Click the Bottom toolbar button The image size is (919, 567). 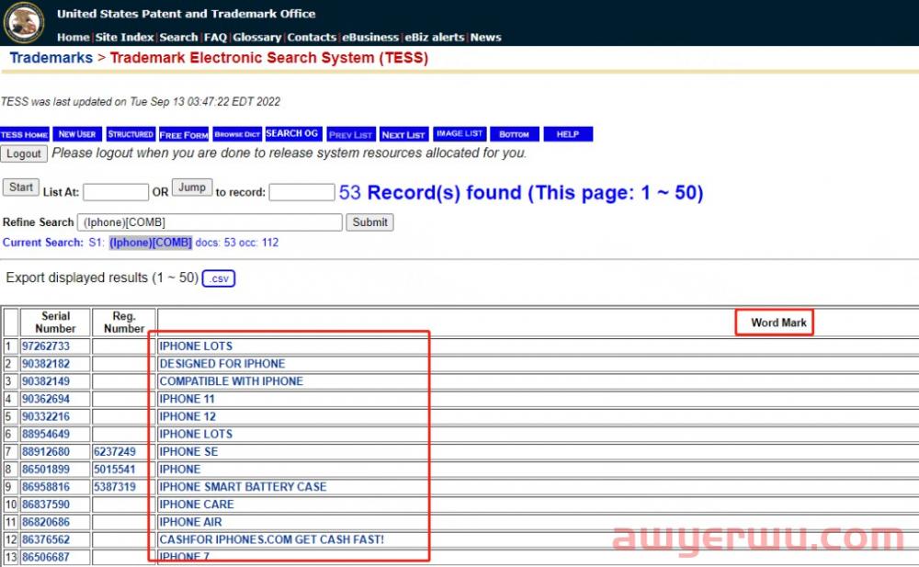(514, 134)
